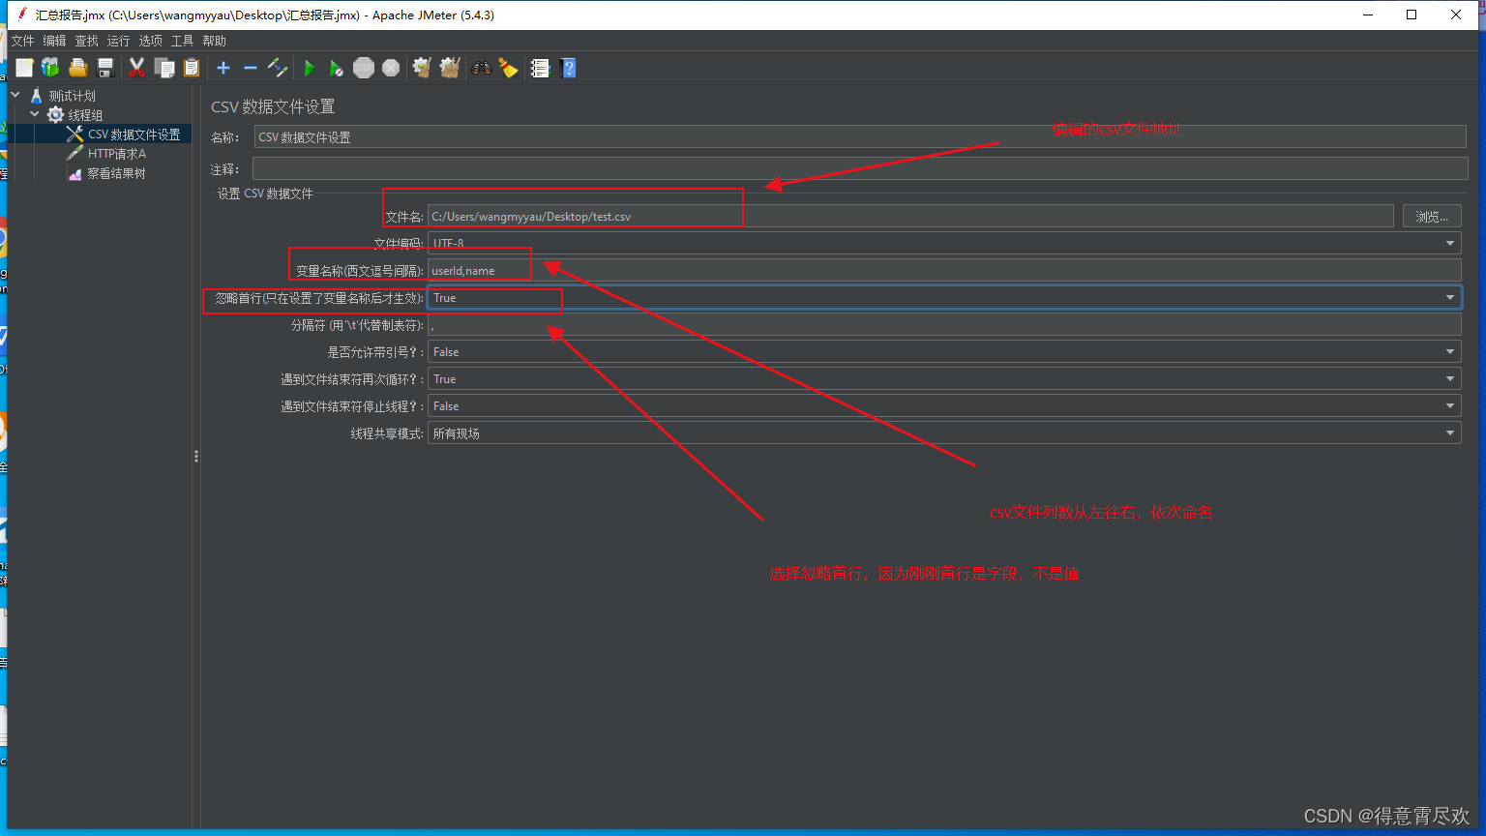Image resolution: width=1486 pixels, height=836 pixels.
Task: Open Search with binoculars icon
Action: point(481,68)
